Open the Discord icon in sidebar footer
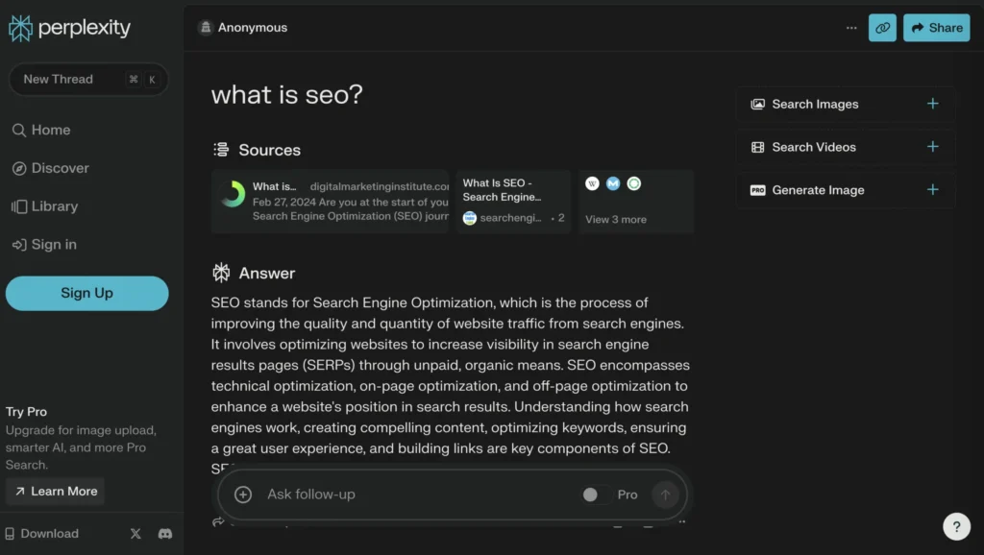Image resolution: width=984 pixels, height=555 pixels. 164,534
